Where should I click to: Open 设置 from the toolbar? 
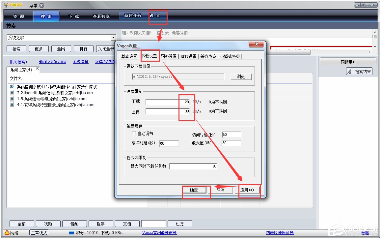point(155,15)
